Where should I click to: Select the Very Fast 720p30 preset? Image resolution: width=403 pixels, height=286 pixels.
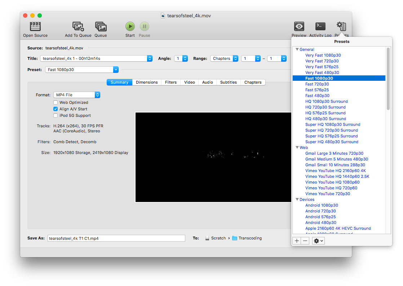tap(322, 61)
